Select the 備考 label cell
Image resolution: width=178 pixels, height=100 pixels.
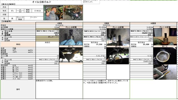[x=18, y=89]
